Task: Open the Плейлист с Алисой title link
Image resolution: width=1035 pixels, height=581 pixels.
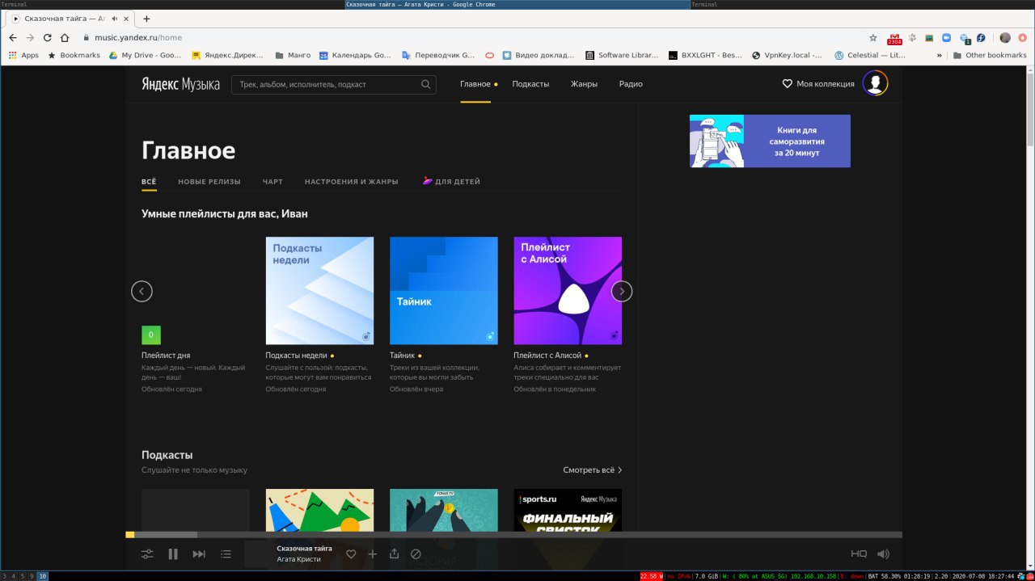Action: [547, 356]
